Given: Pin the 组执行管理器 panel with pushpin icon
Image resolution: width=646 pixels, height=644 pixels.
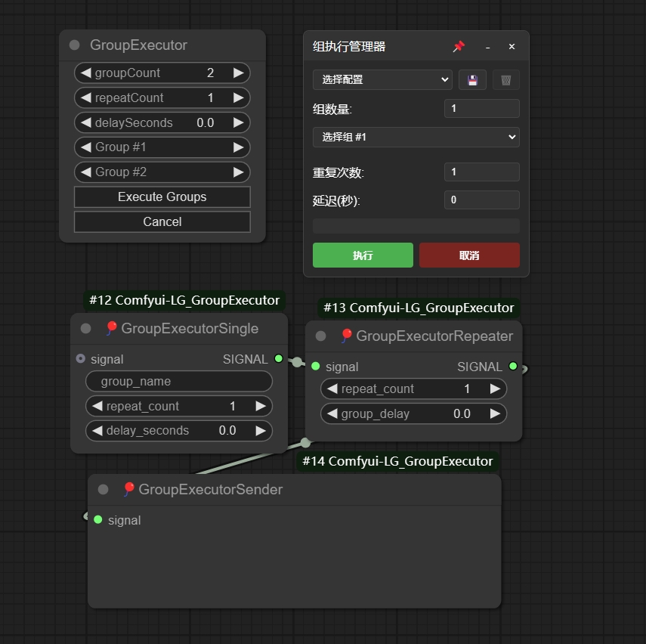Looking at the screenshot, I should pos(459,46).
